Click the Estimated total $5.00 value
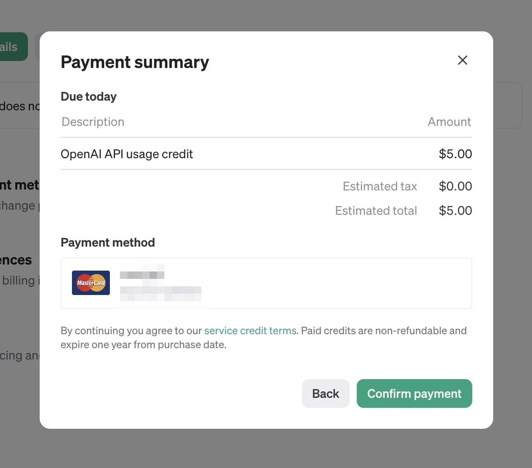This screenshot has width=532, height=468. (455, 210)
